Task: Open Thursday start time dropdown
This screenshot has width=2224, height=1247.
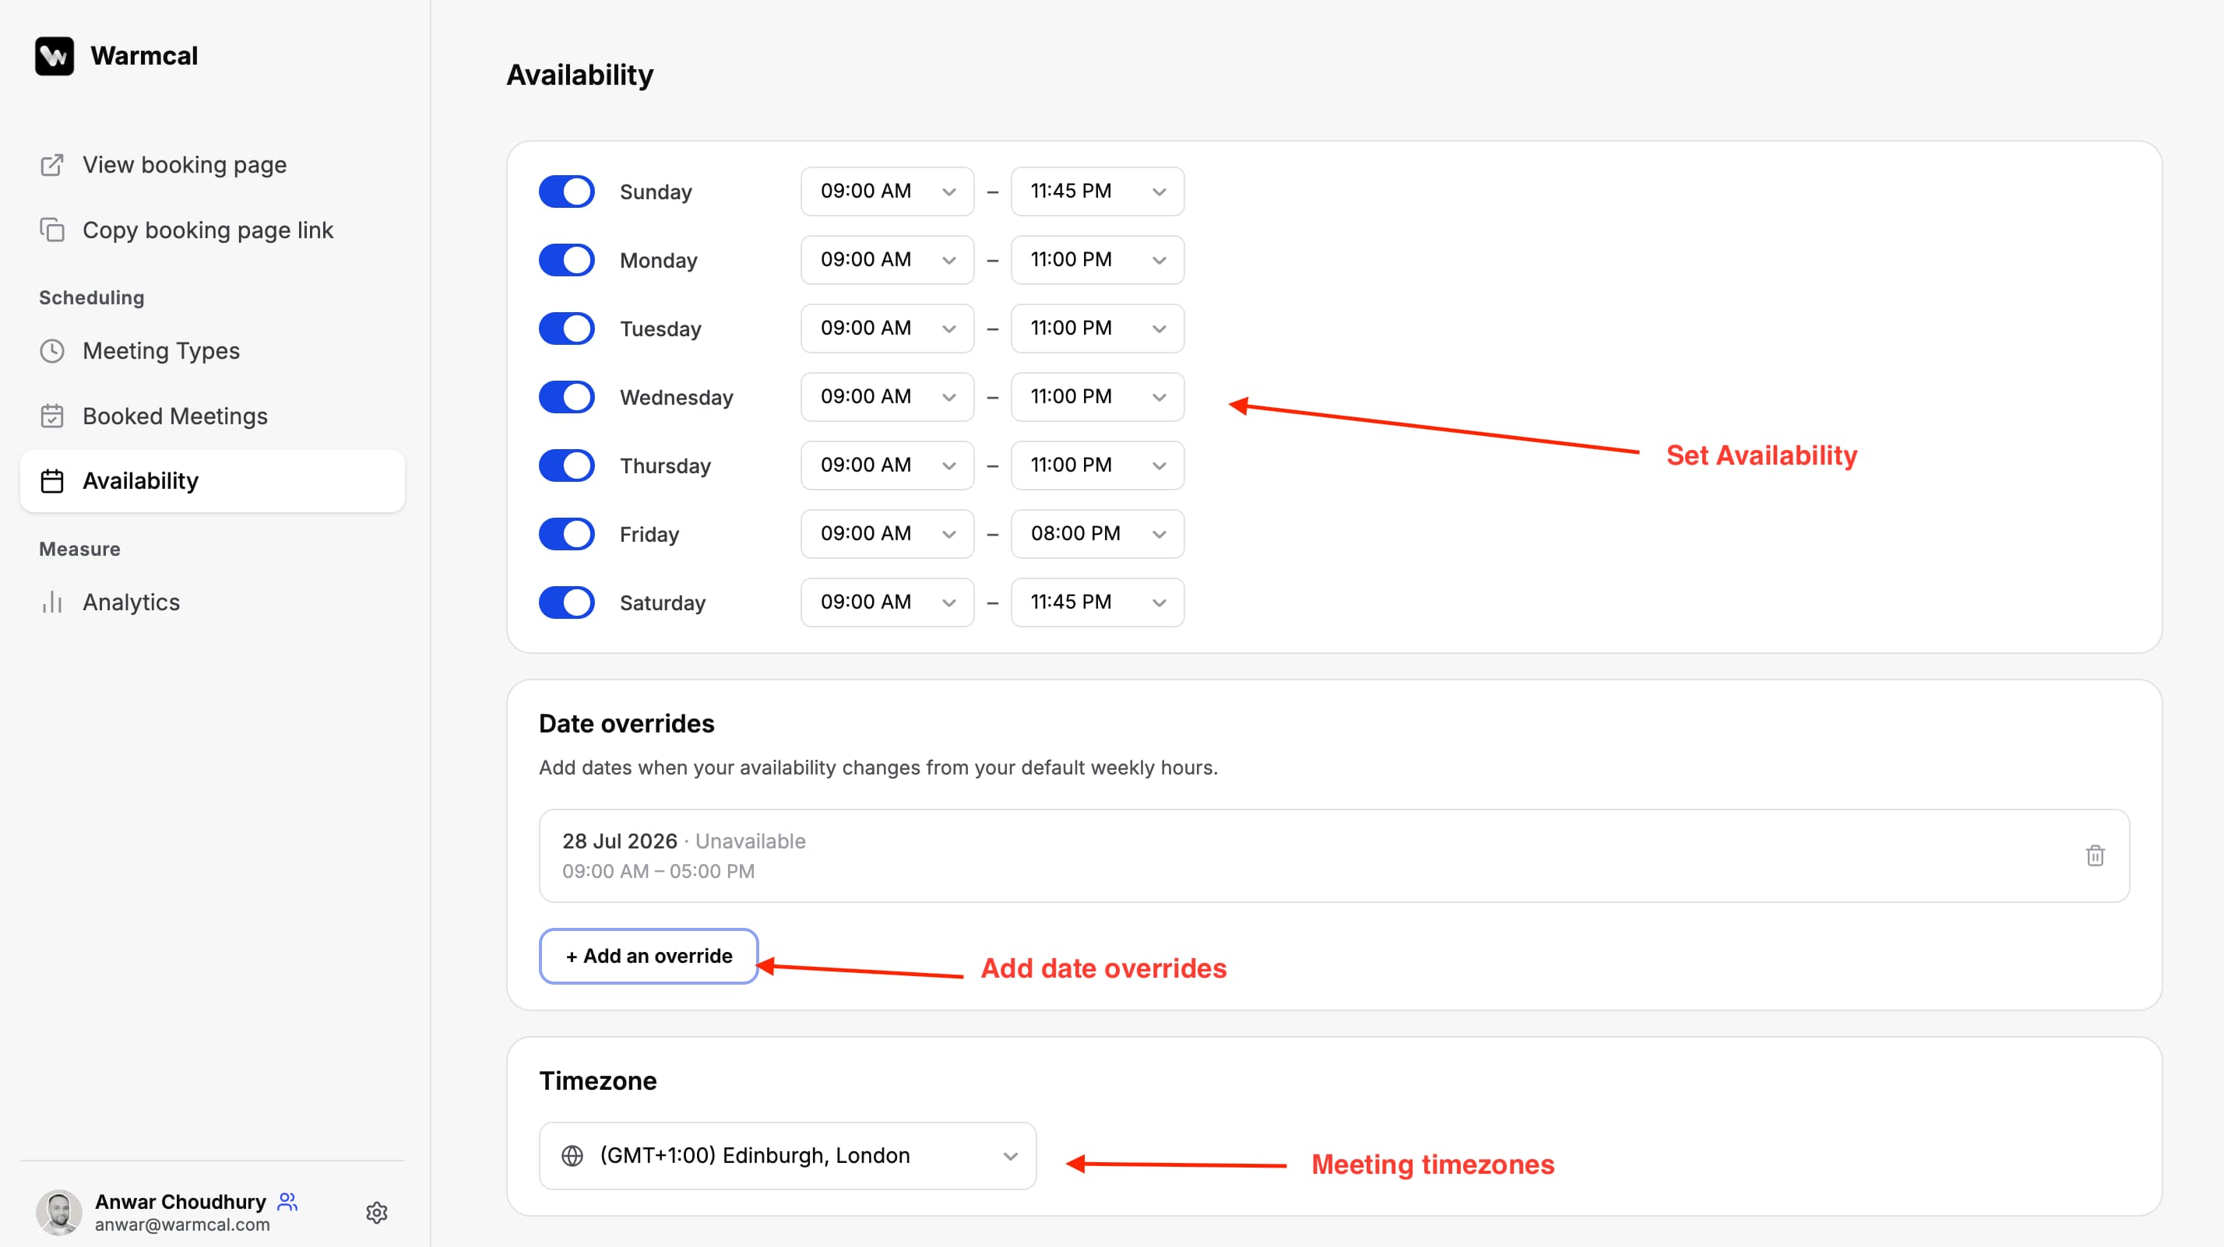Action: point(887,465)
